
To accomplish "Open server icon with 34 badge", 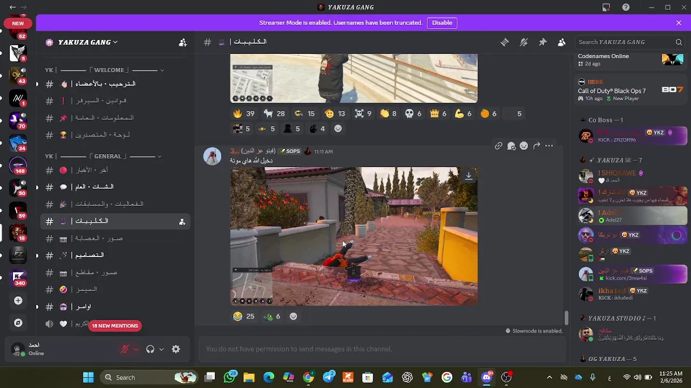I will pyautogui.click(x=18, y=142).
